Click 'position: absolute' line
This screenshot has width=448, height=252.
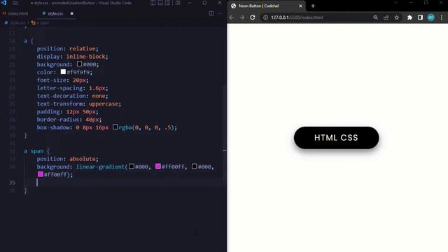[x=67, y=159]
